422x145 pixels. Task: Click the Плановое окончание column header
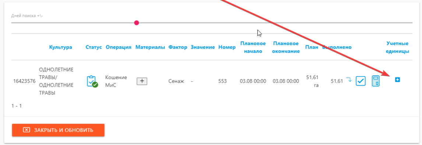(286, 47)
